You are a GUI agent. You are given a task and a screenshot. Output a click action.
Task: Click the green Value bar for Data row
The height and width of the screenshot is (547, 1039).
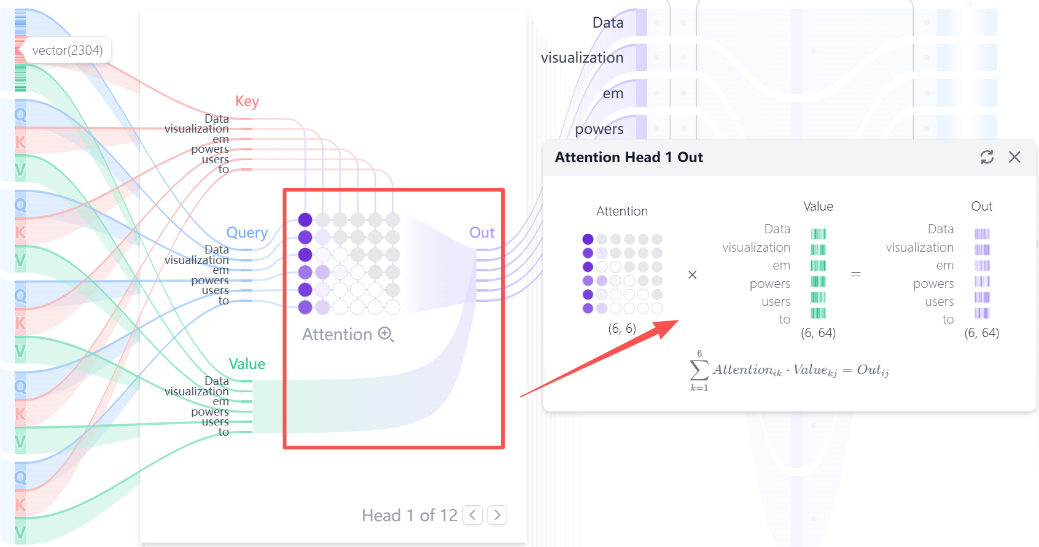tap(818, 234)
